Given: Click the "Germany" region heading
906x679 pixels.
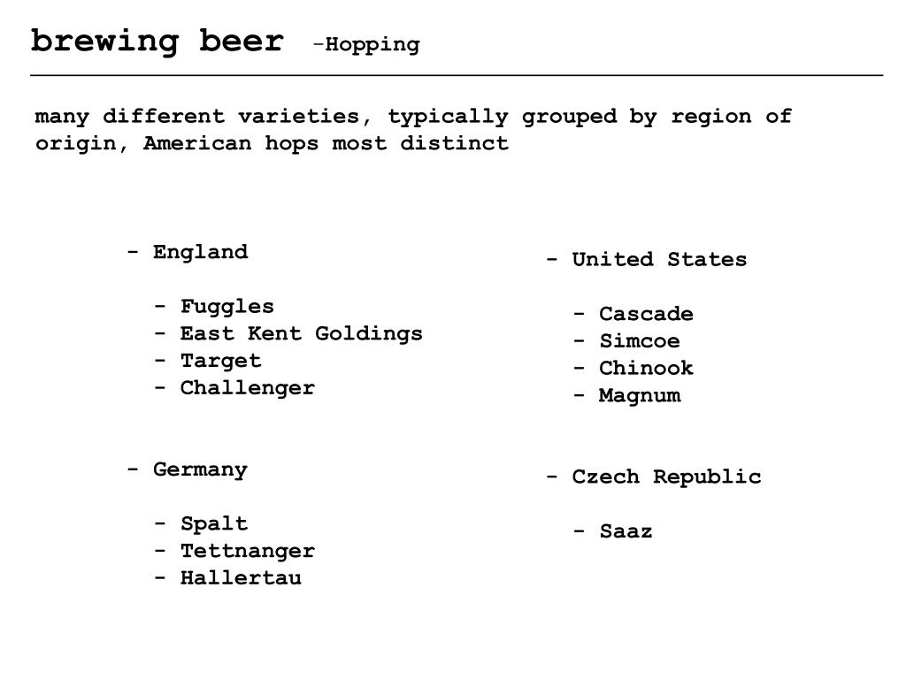Looking at the screenshot, I should (200, 469).
